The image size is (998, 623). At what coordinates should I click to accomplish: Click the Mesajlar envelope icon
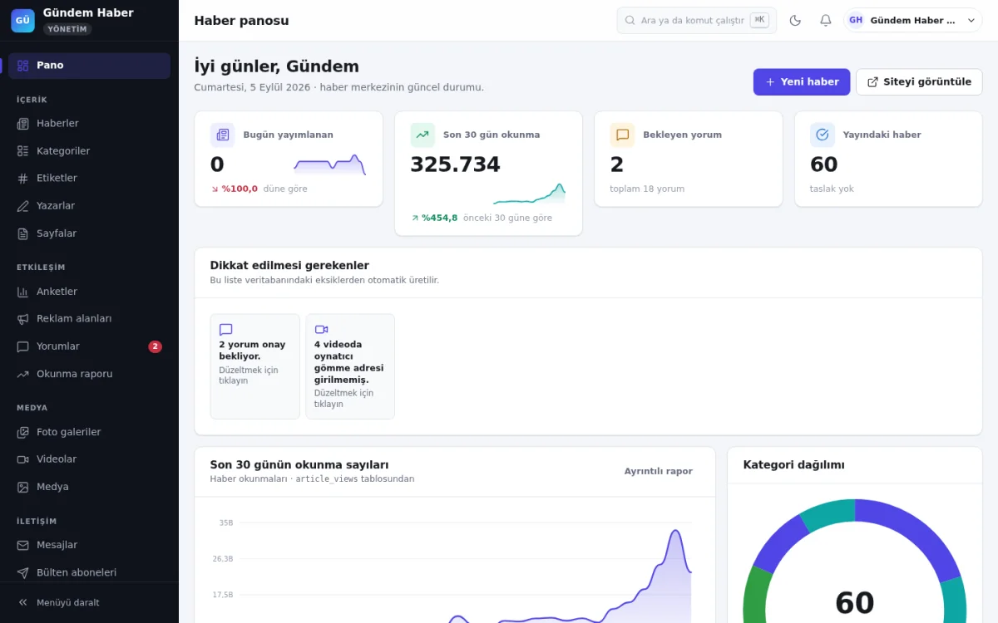point(22,545)
